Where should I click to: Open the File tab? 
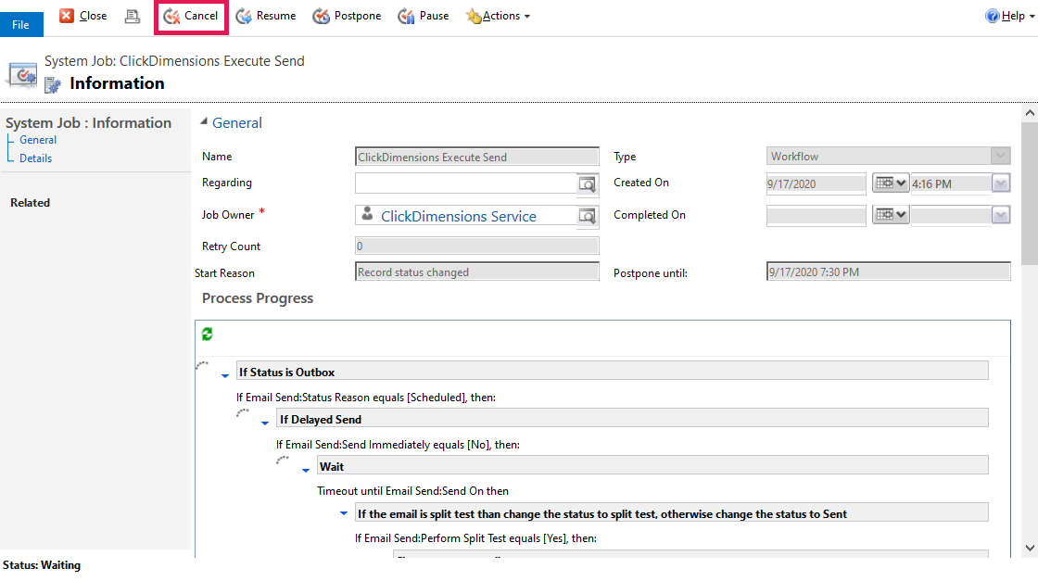(21, 24)
